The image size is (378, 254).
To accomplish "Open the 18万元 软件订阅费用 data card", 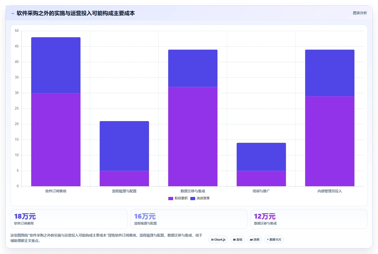I will [69, 219].
